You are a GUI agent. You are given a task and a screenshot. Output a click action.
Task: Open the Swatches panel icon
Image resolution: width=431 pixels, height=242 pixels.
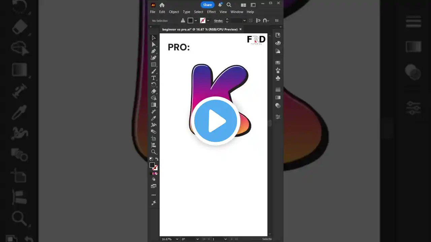(278, 63)
